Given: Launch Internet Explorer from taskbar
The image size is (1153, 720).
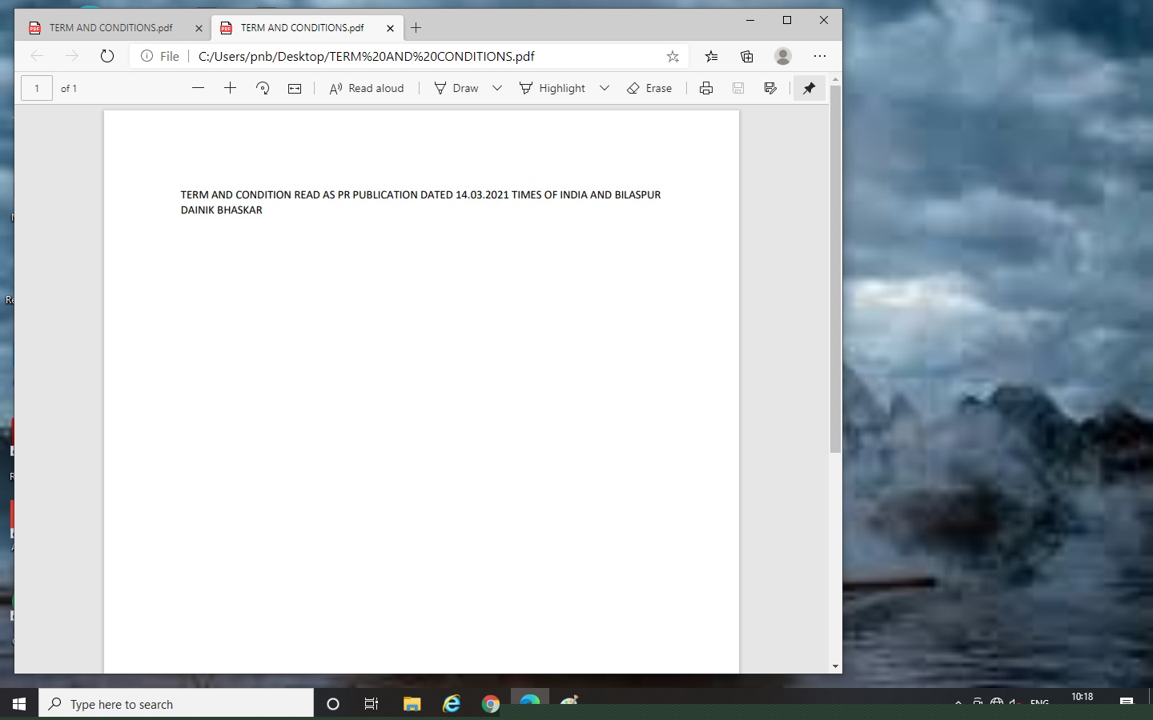Looking at the screenshot, I should [x=452, y=704].
